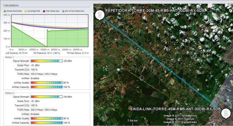Click Station 2 Noise Floor -91 dBm

pyautogui.click(x=35, y=101)
